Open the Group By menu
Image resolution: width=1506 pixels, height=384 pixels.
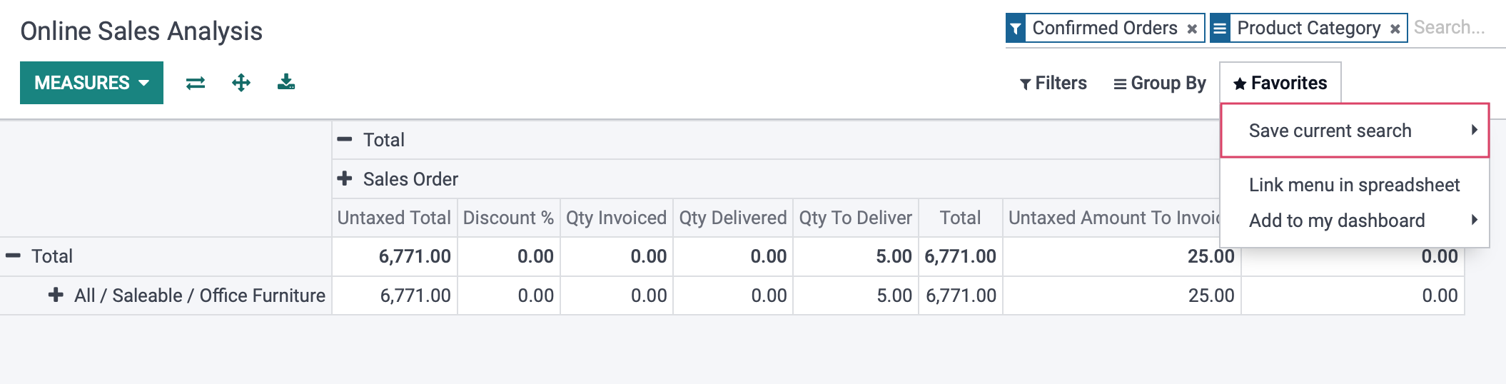(1160, 84)
